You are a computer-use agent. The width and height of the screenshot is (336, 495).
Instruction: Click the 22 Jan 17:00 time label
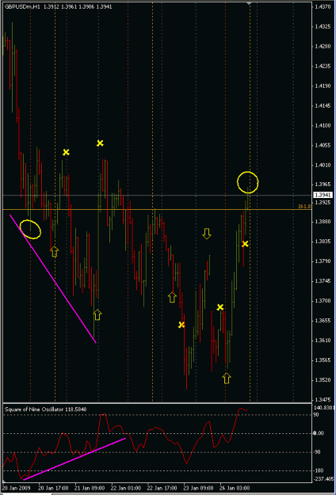(162, 488)
